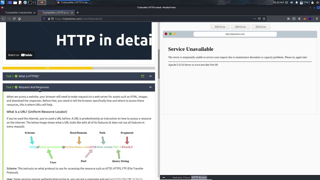
Task: Click the red dot on the simulated browser
Action: click(x=166, y=34)
